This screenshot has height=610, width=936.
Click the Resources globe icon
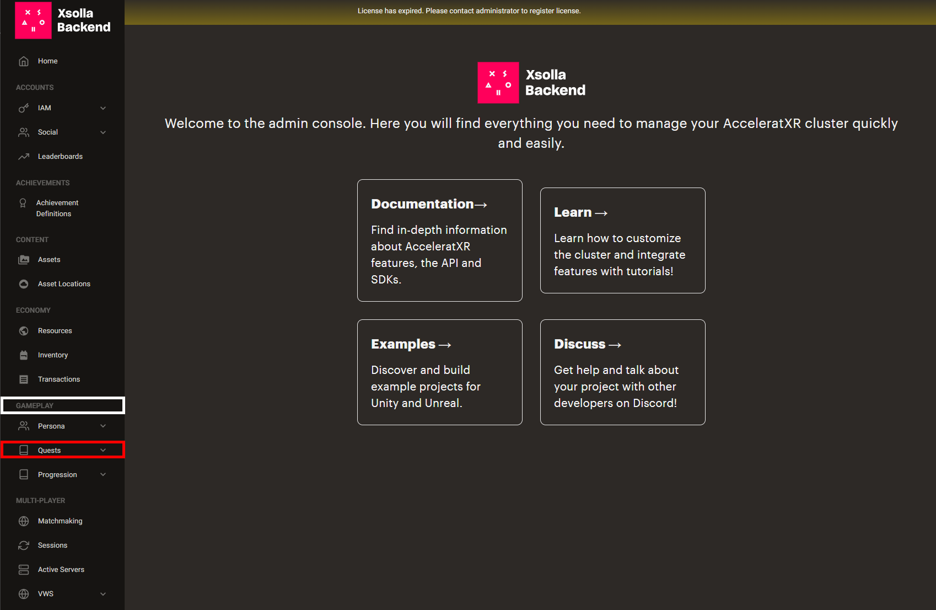pyautogui.click(x=24, y=331)
